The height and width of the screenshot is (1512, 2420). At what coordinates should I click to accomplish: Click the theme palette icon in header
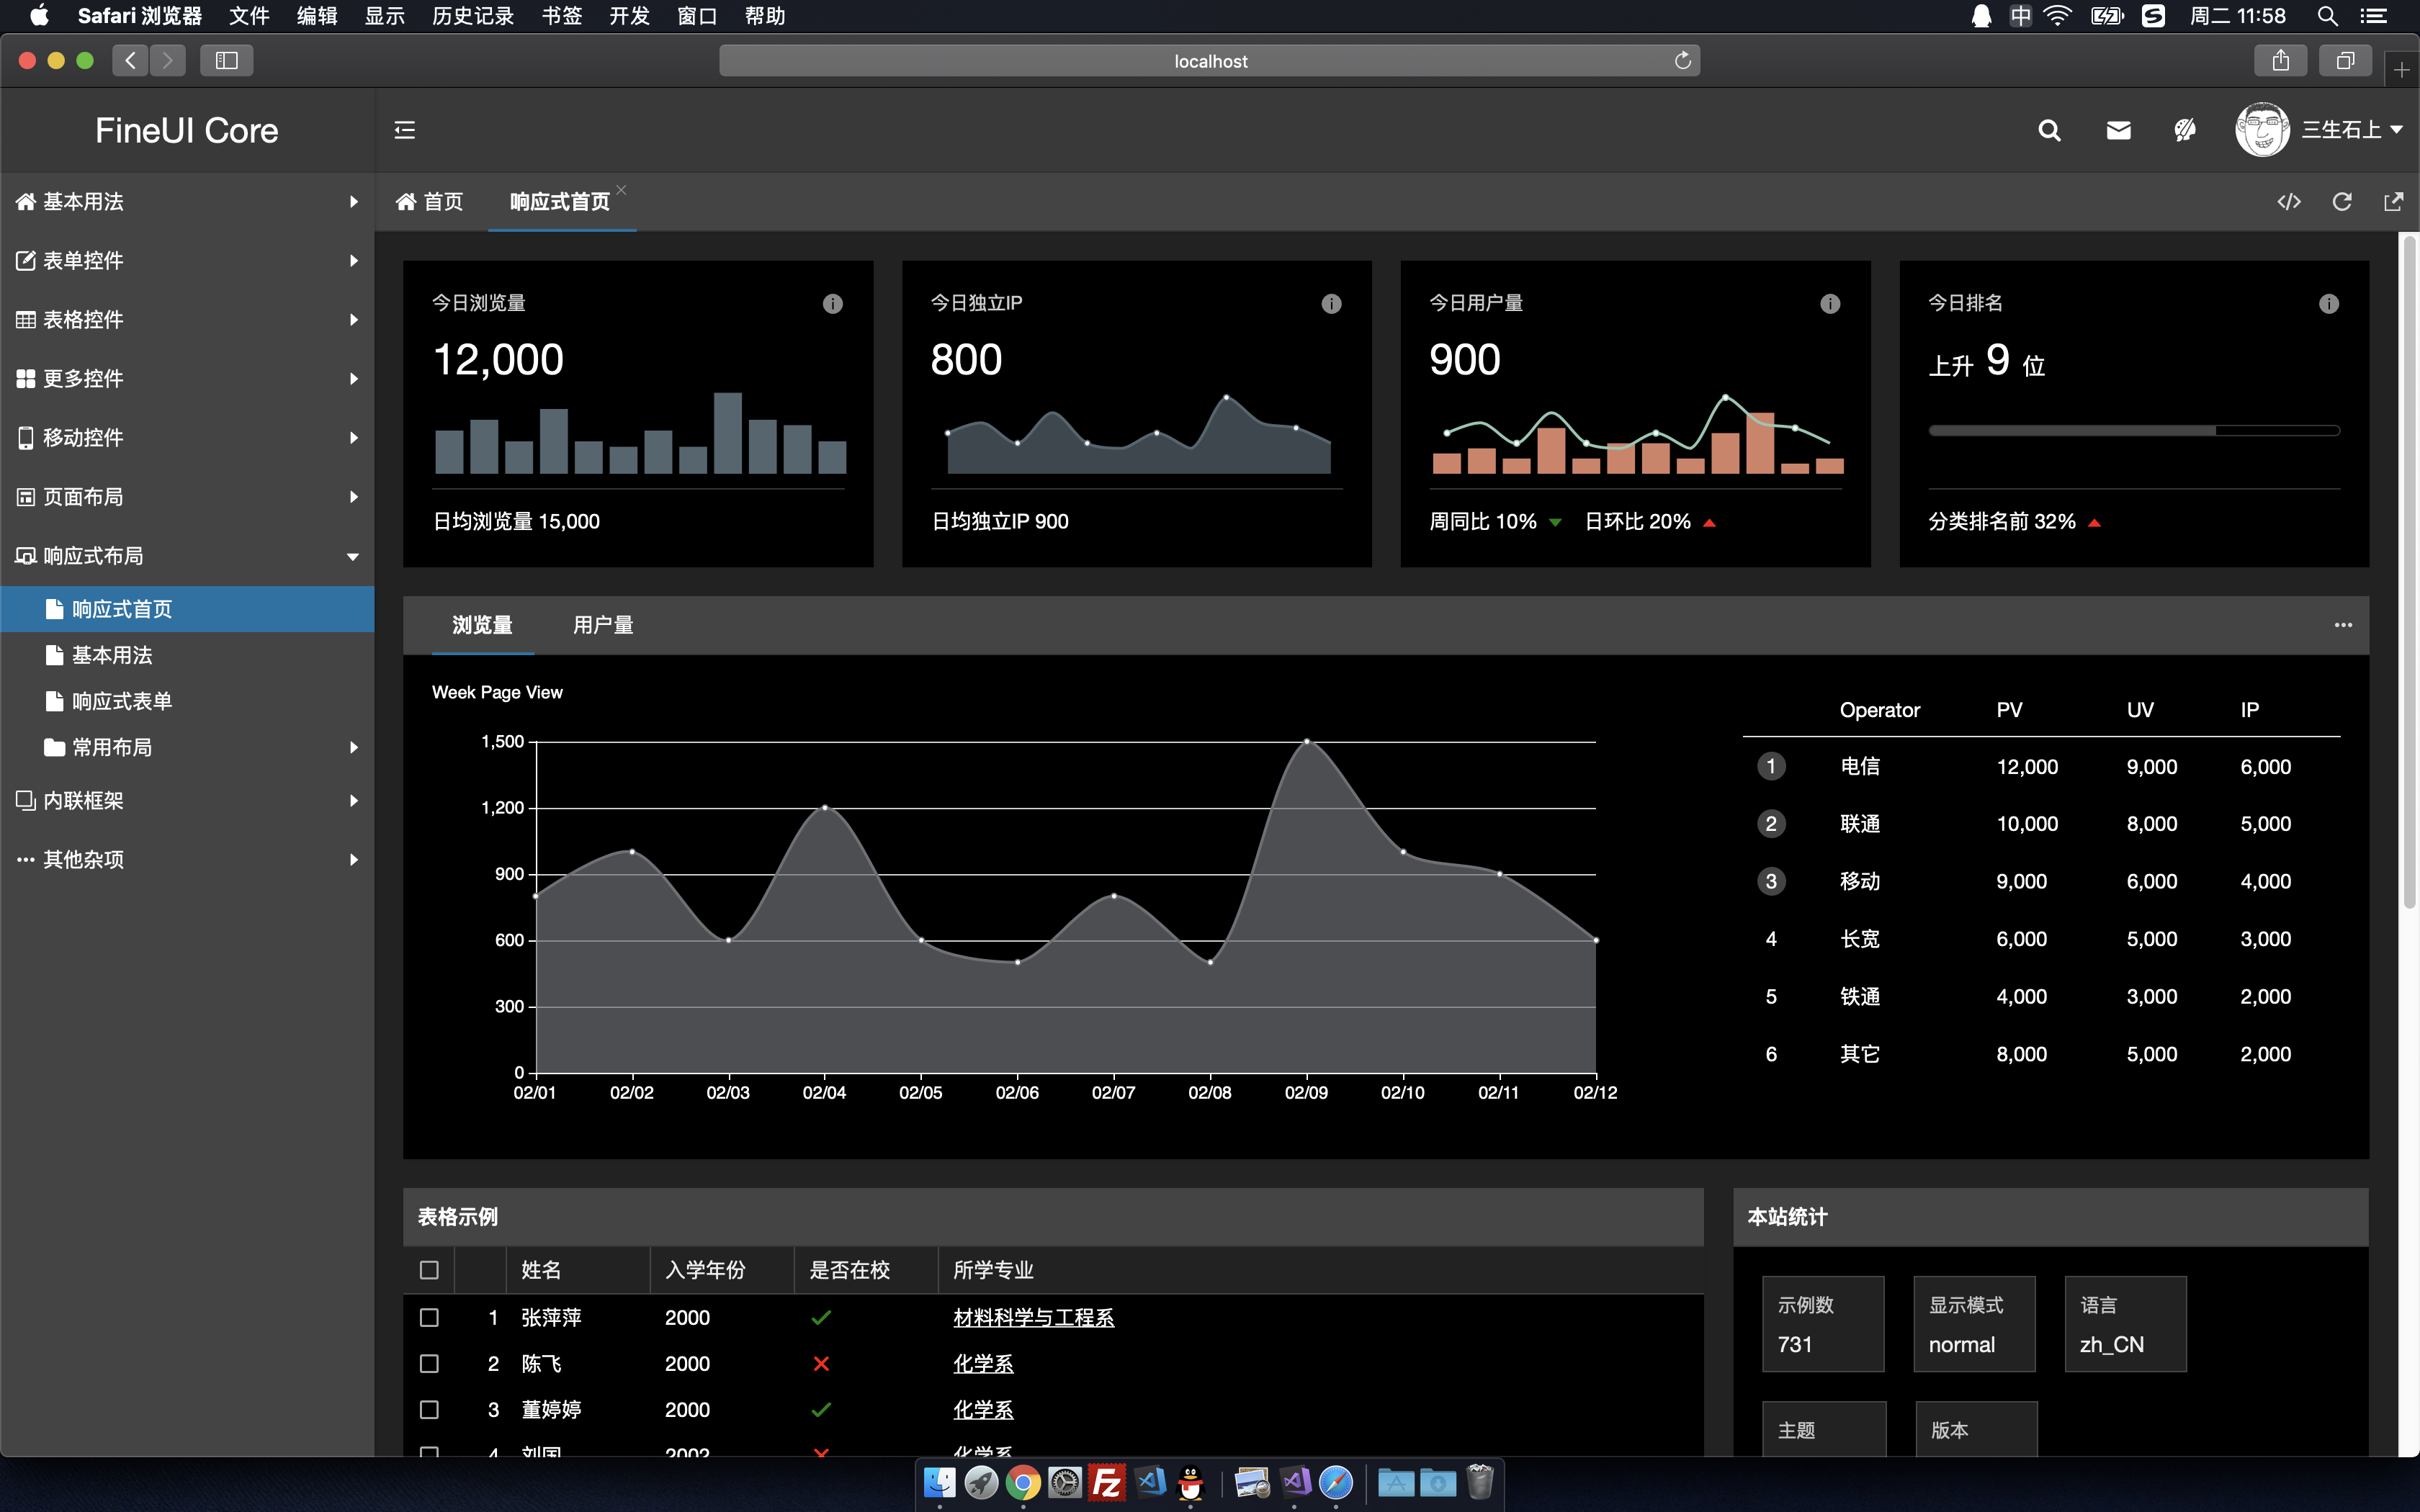[2185, 130]
